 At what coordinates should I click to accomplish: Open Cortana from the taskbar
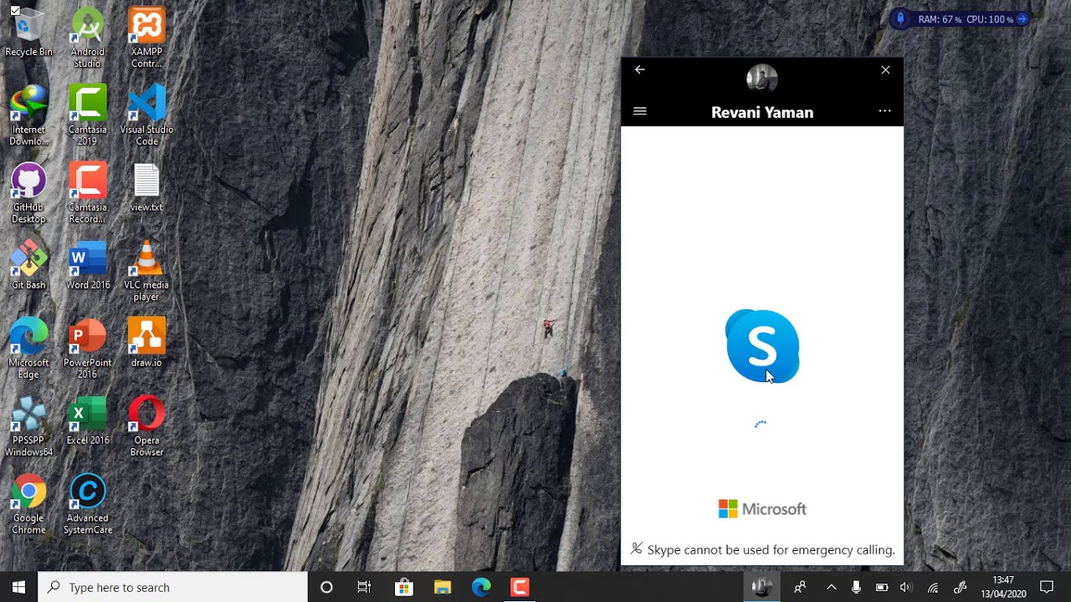pos(326,587)
